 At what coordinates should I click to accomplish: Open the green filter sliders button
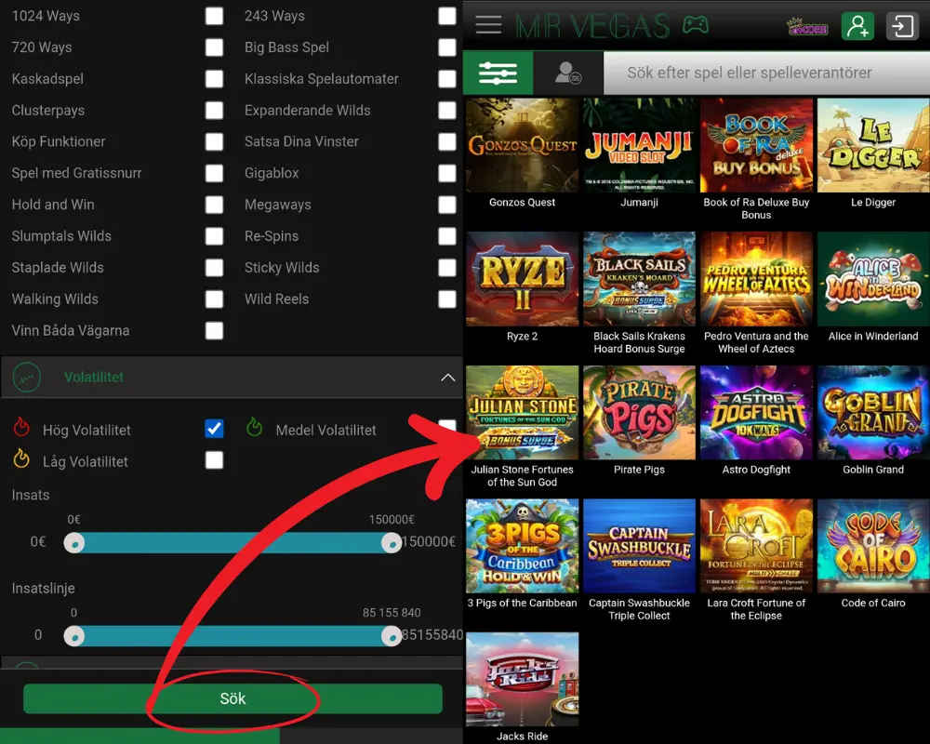[x=498, y=73]
